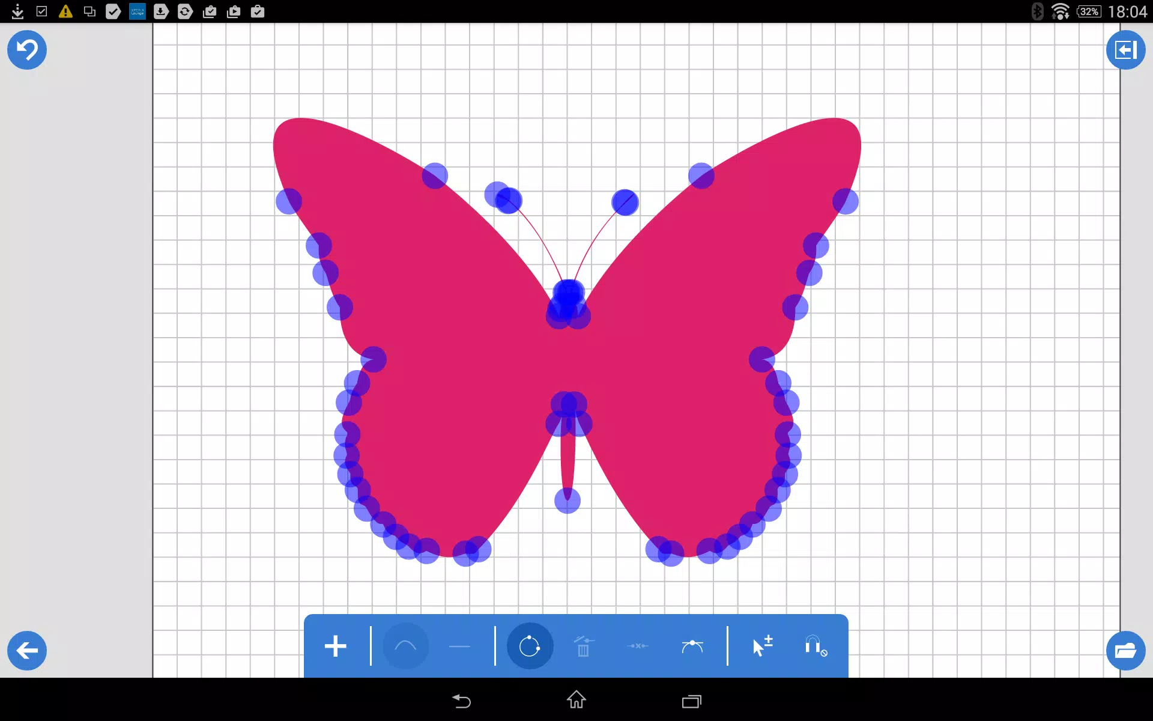Toggle the magnet snapping option

coord(816,646)
